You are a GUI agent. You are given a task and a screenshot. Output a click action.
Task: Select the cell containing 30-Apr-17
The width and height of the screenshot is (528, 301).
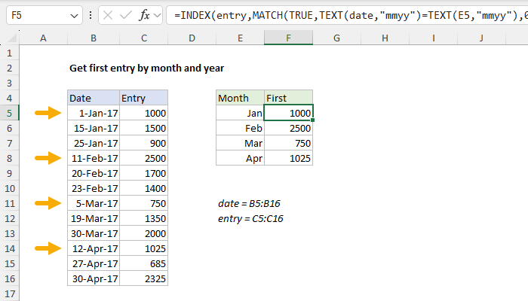pos(94,279)
